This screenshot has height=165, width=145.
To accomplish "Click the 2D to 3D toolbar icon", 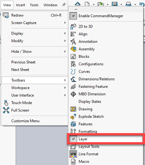I will pos(73,27).
